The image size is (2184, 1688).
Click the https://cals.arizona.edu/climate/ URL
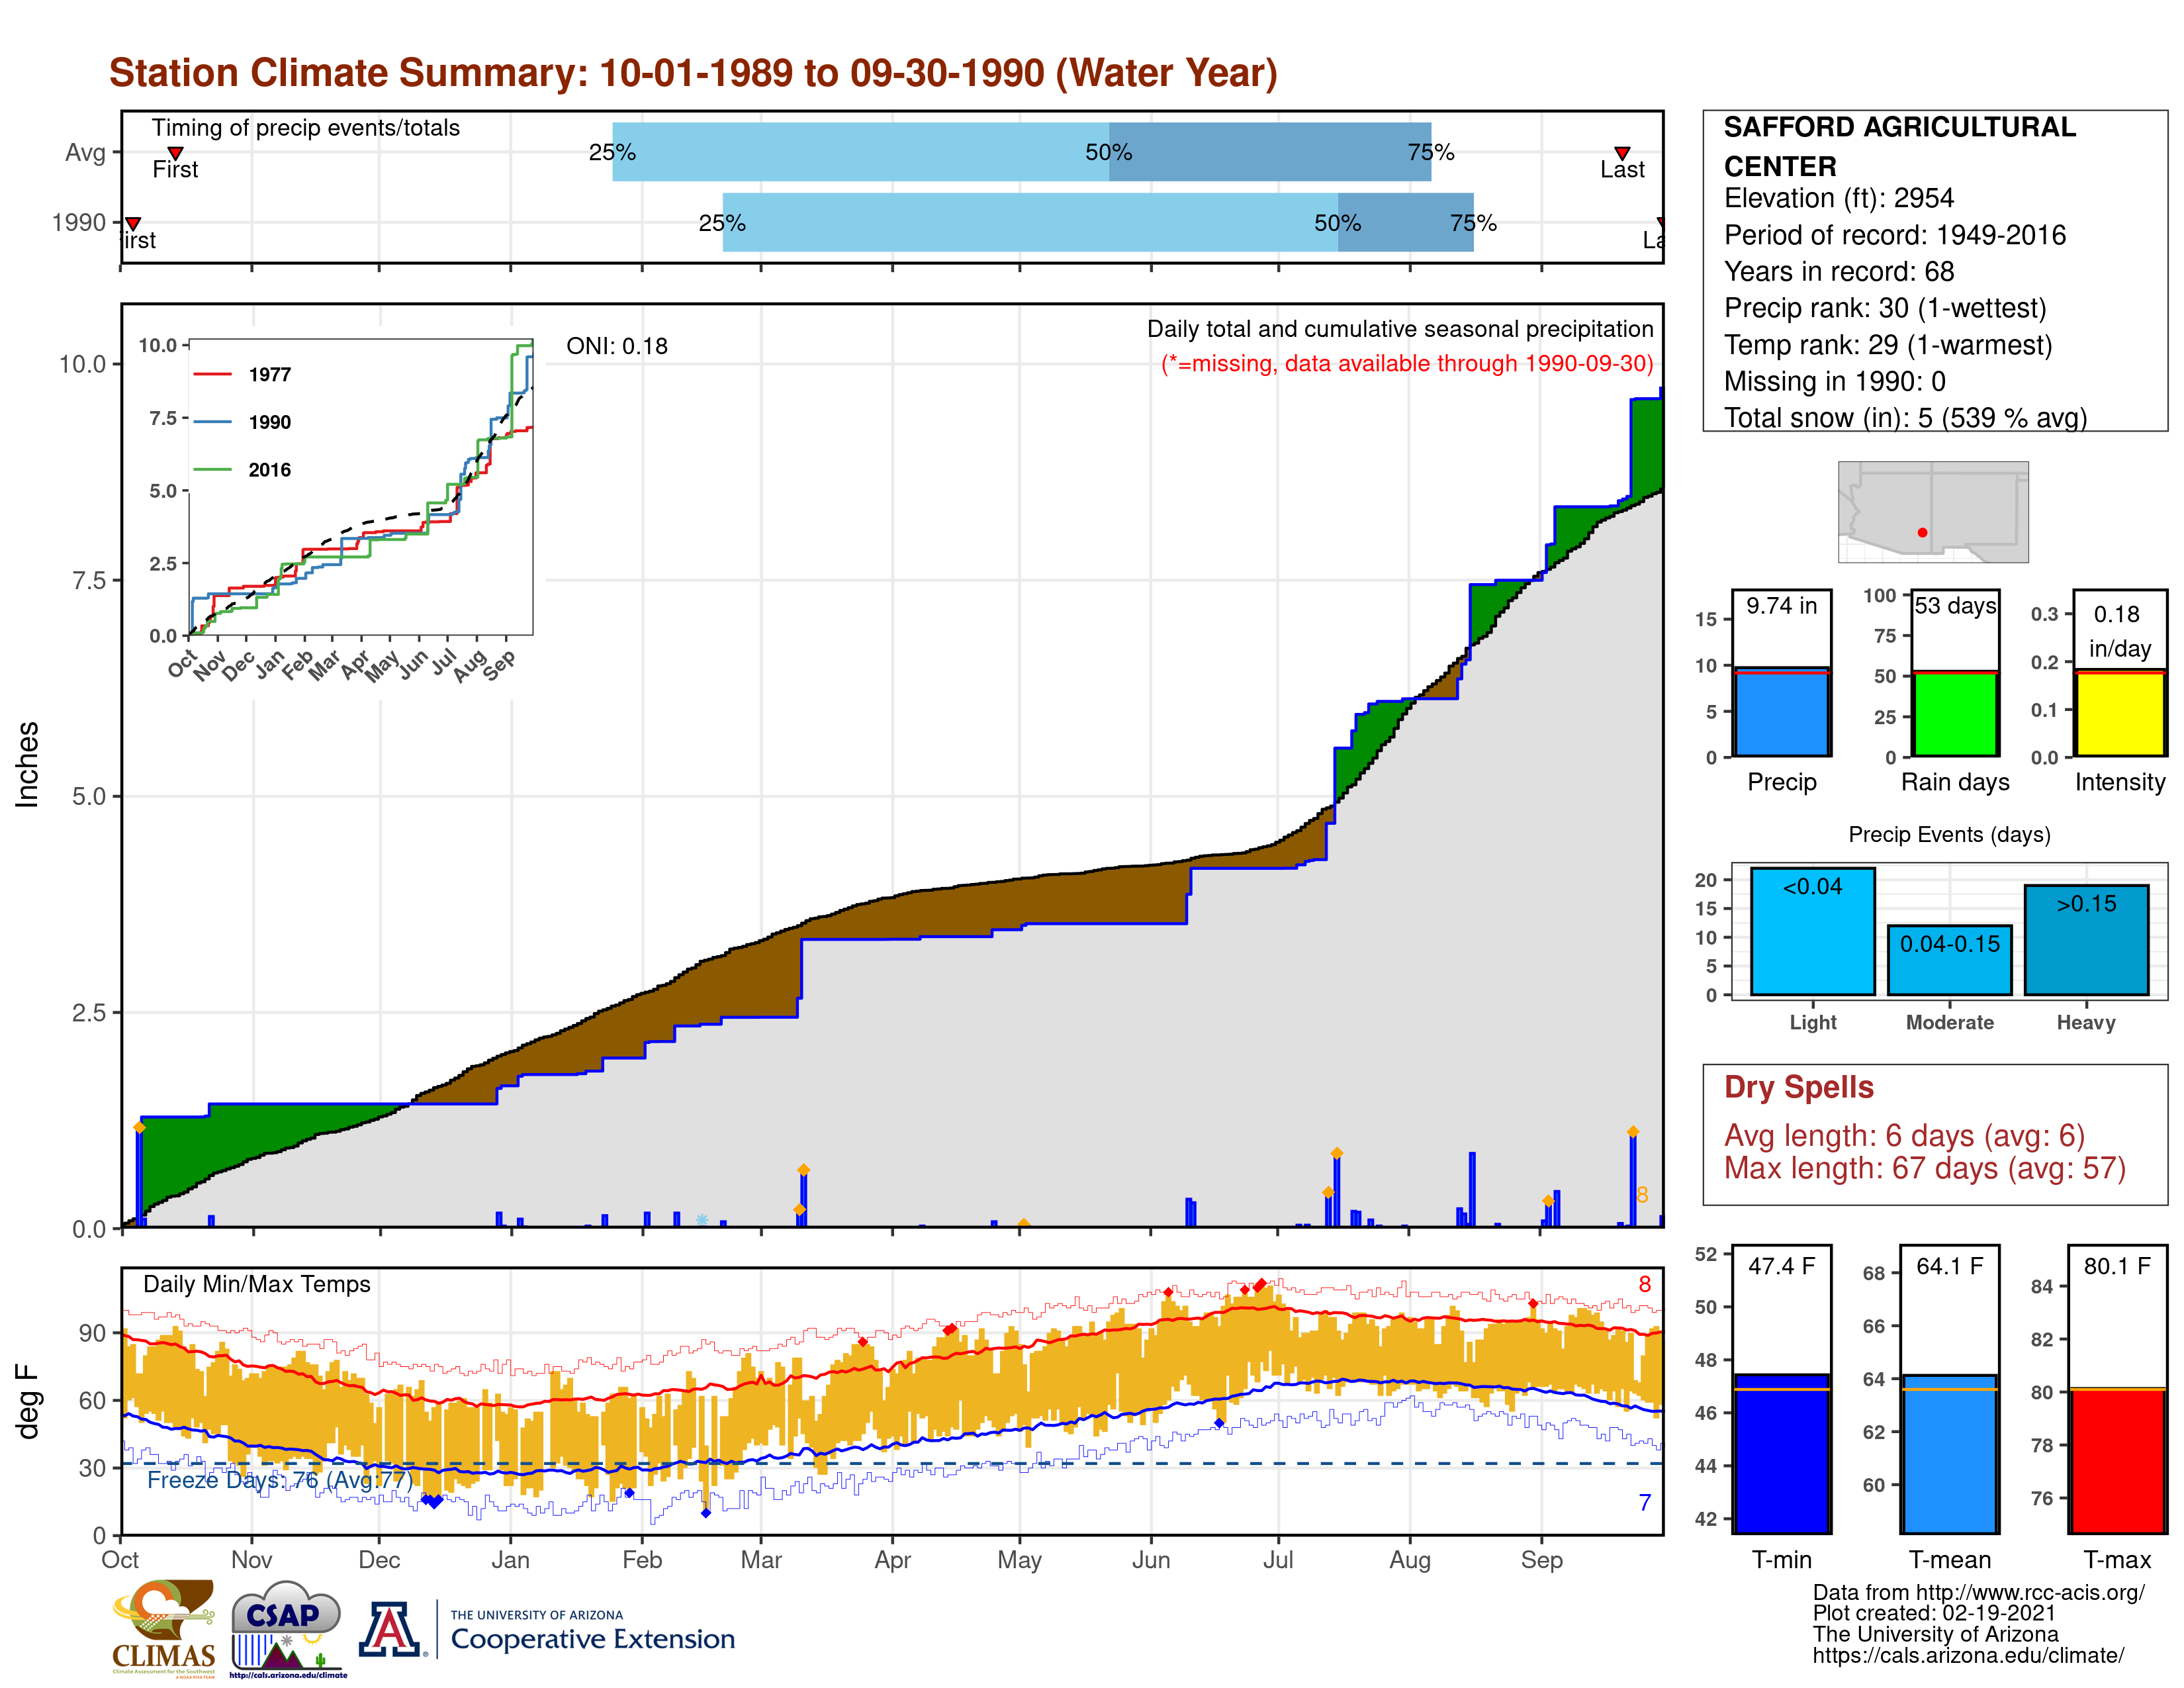(1968, 1656)
